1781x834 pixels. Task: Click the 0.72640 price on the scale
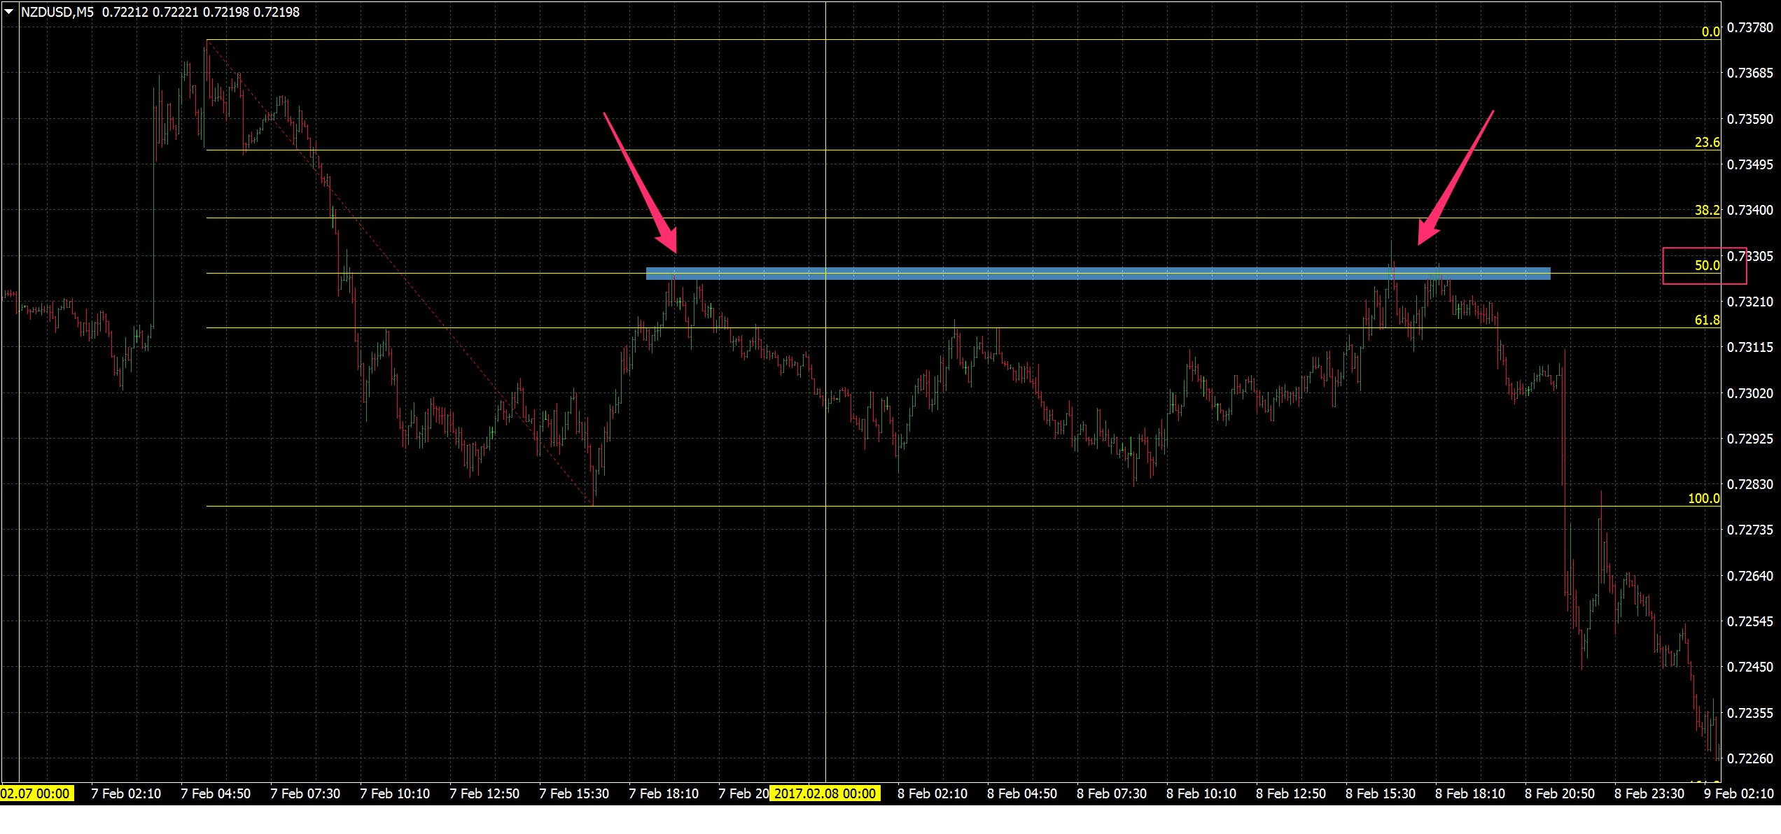click(x=1750, y=576)
